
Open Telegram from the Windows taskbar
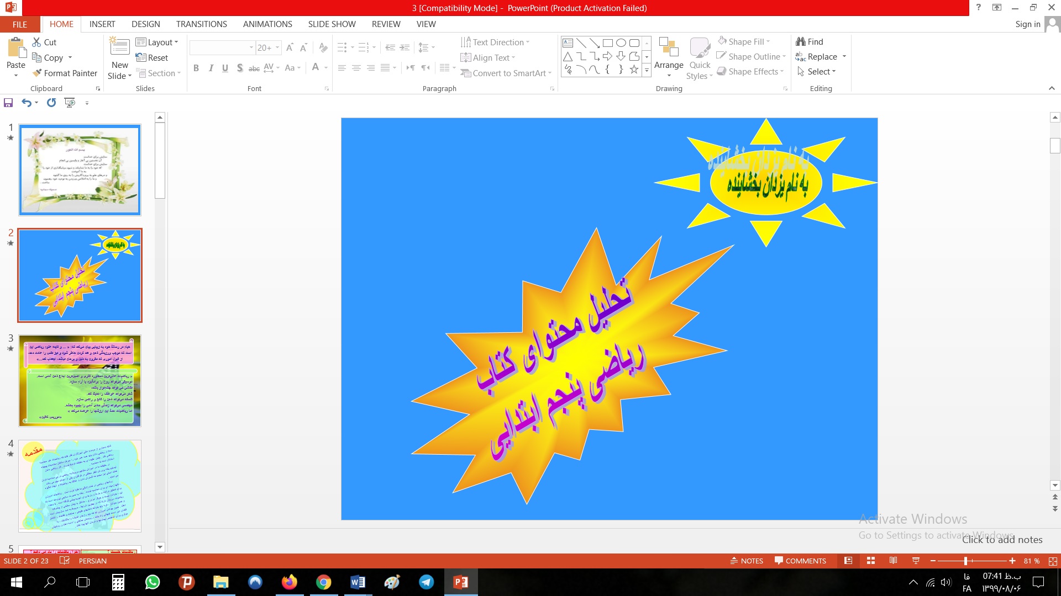click(426, 582)
